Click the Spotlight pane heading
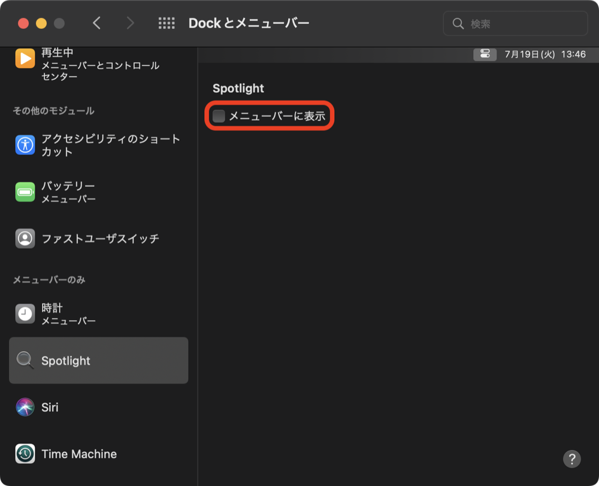The width and height of the screenshot is (599, 486). [238, 88]
